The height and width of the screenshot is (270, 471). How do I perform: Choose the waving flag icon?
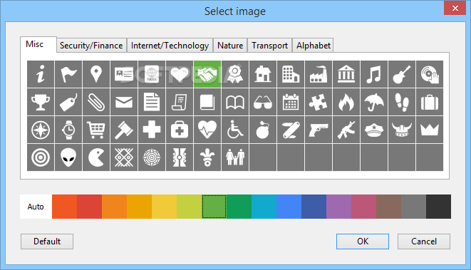pos(68,74)
